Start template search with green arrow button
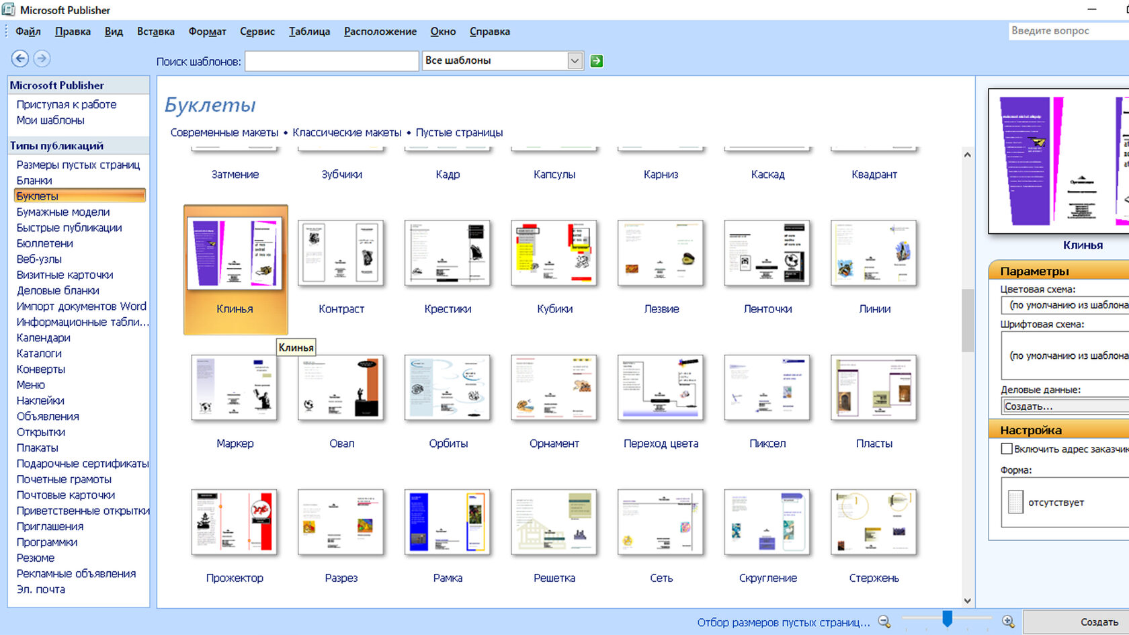Viewport: 1129px width, 635px height. click(x=596, y=61)
